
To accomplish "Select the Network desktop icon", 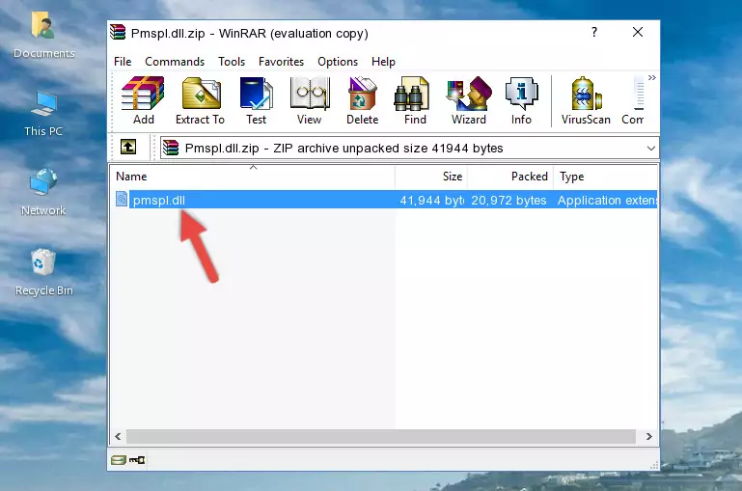I will point(43,192).
